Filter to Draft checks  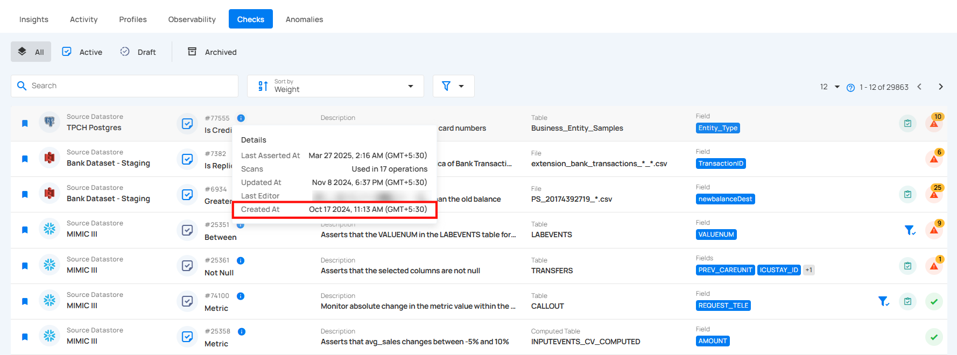coord(138,52)
